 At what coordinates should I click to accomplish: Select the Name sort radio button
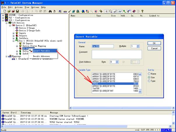(149, 74)
